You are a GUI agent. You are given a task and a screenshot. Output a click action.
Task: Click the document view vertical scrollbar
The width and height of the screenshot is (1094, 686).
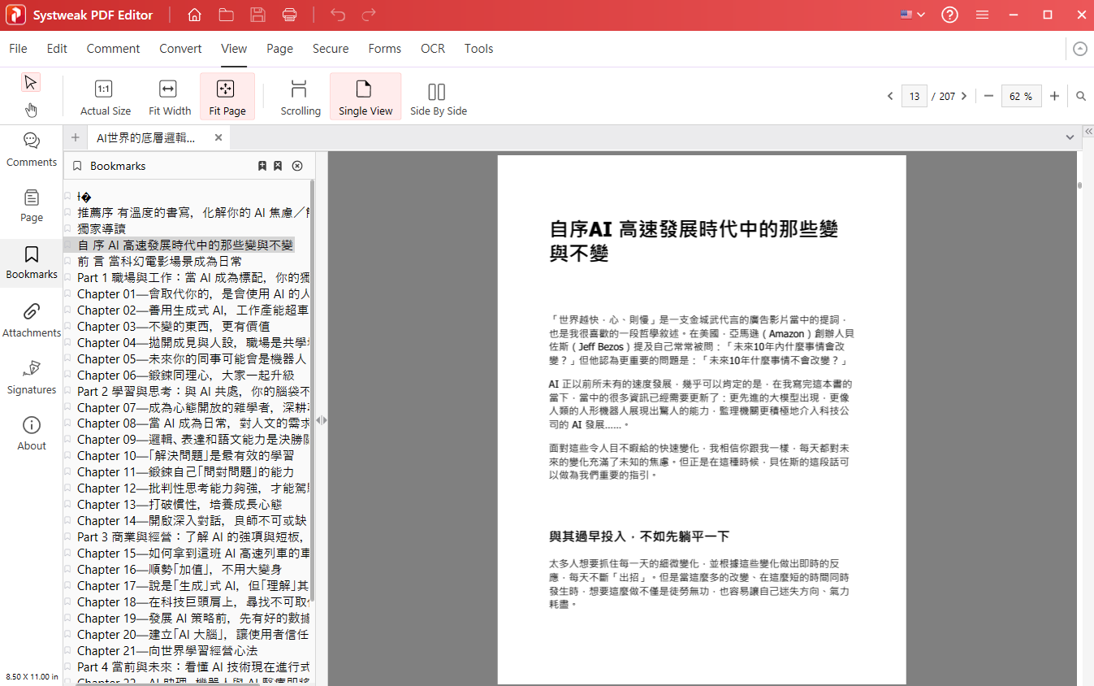point(1079,185)
